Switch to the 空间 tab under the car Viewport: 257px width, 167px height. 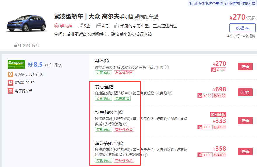point(17,45)
